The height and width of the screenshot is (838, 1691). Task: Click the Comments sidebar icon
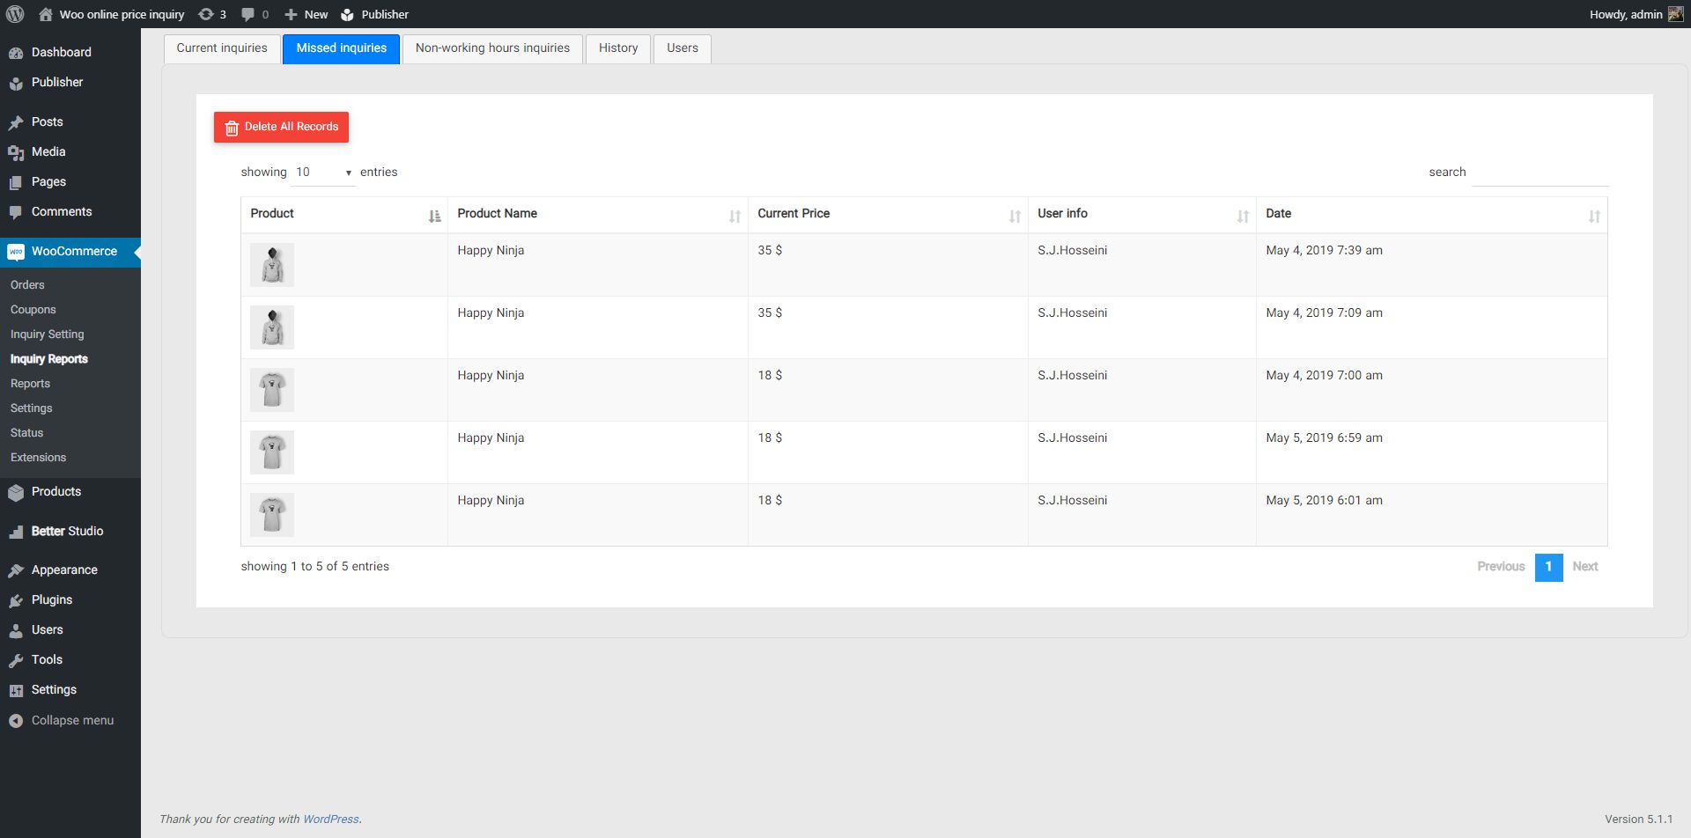coord(16,212)
